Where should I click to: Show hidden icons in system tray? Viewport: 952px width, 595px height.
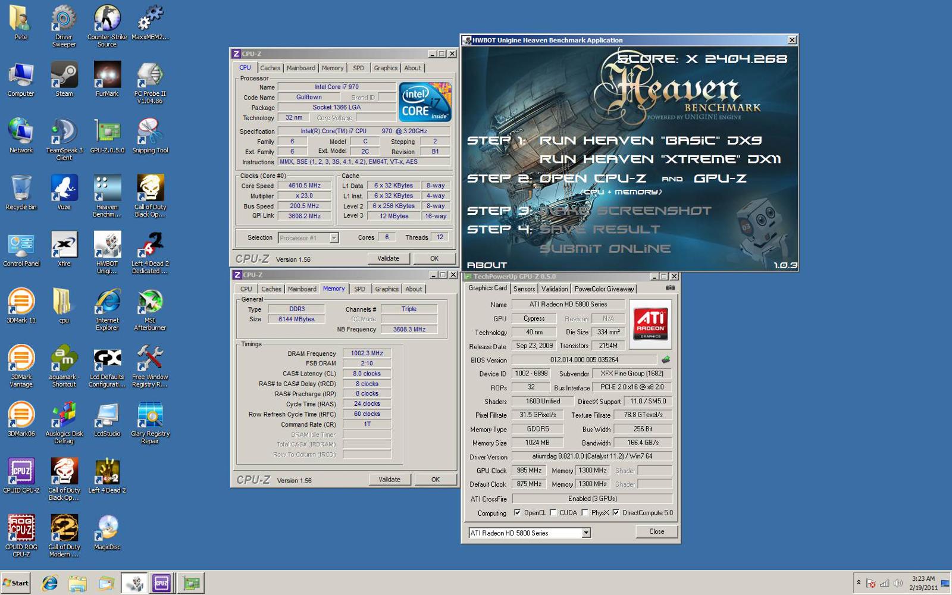[x=859, y=583]
